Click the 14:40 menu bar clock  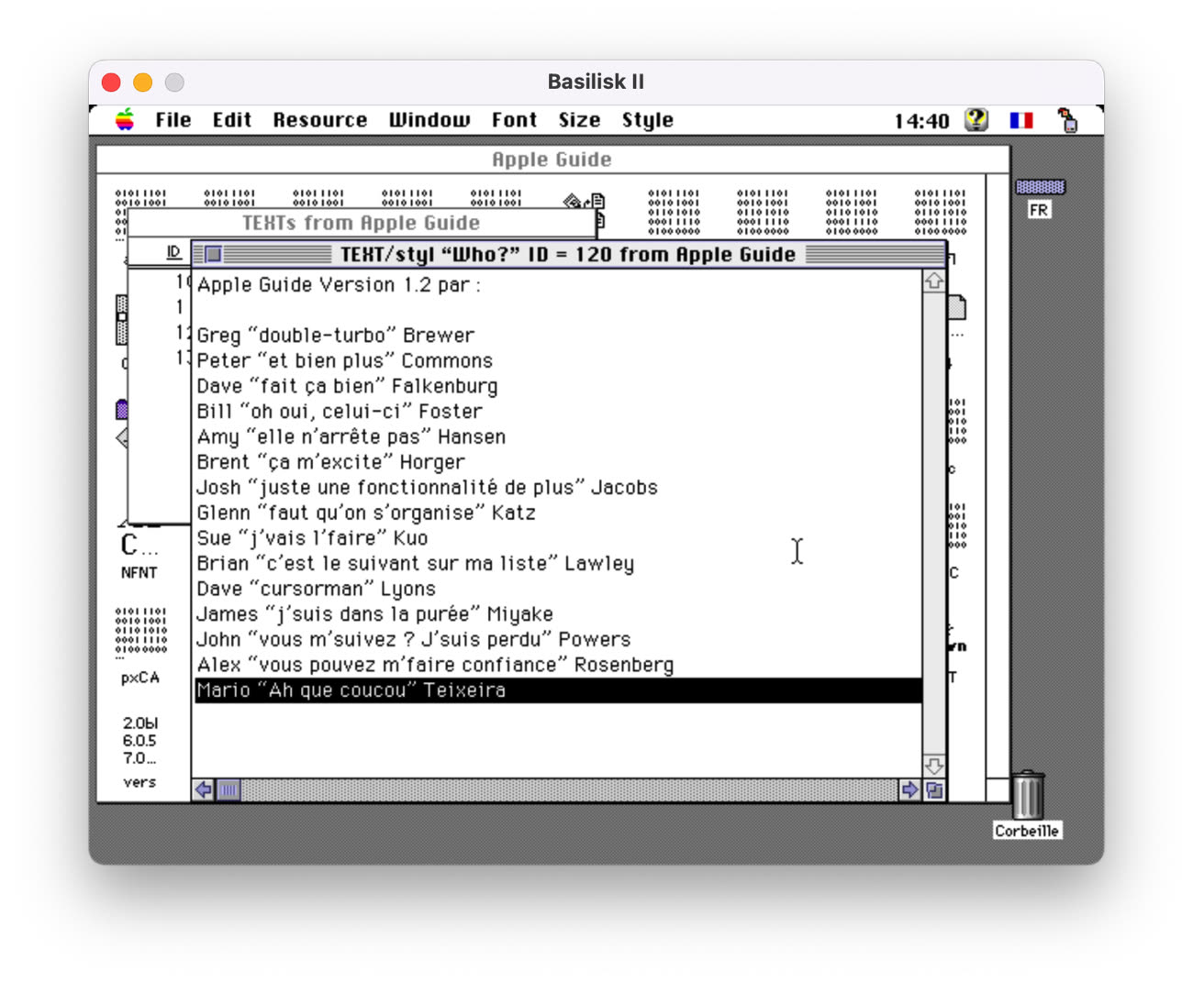pos(921,121)
